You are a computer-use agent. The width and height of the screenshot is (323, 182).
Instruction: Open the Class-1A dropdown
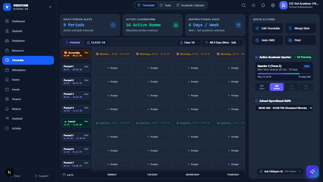point(189,42)
